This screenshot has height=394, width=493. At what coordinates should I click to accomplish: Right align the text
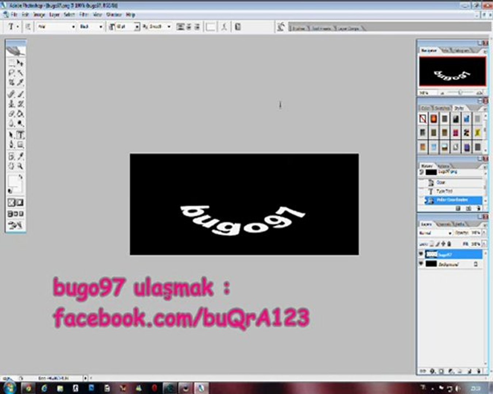[x=197, y=27]
